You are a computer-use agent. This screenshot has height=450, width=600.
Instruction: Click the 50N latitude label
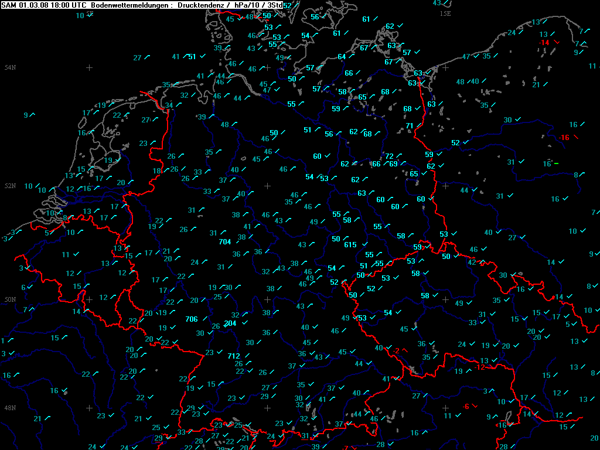10,299
